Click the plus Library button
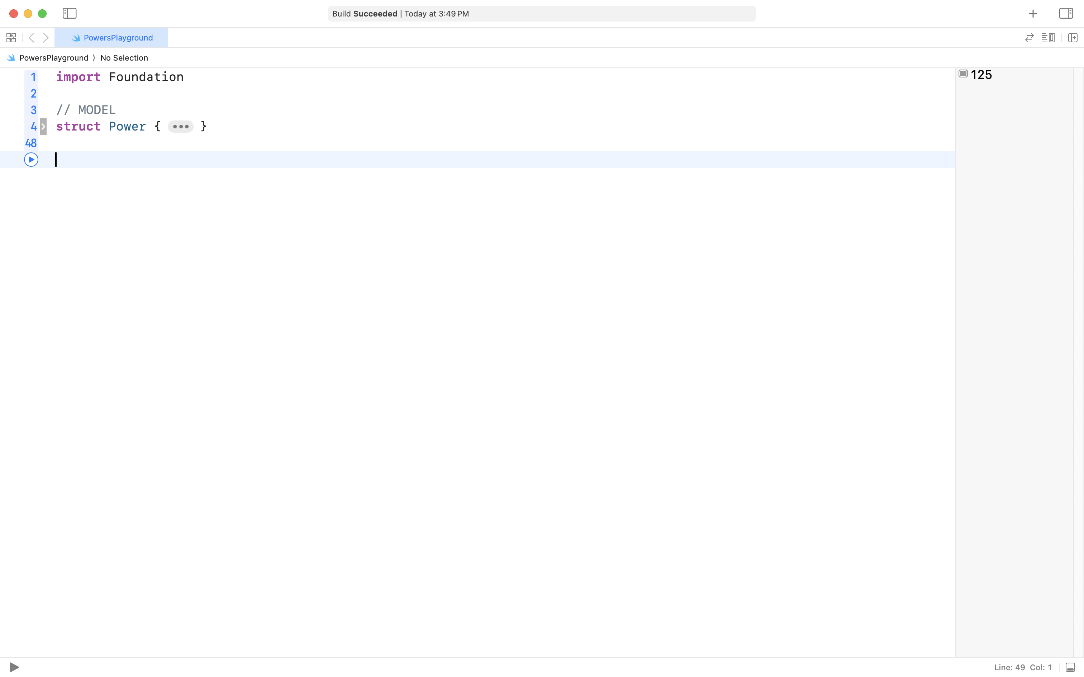Viewport: 1084px width, 677px height. tap(1033, 14)
